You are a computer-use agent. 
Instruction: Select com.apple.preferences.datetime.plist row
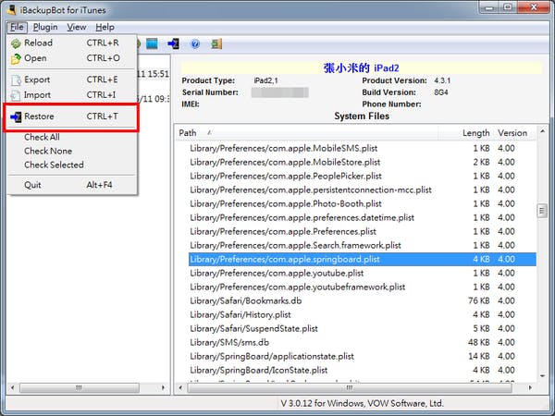363,217
